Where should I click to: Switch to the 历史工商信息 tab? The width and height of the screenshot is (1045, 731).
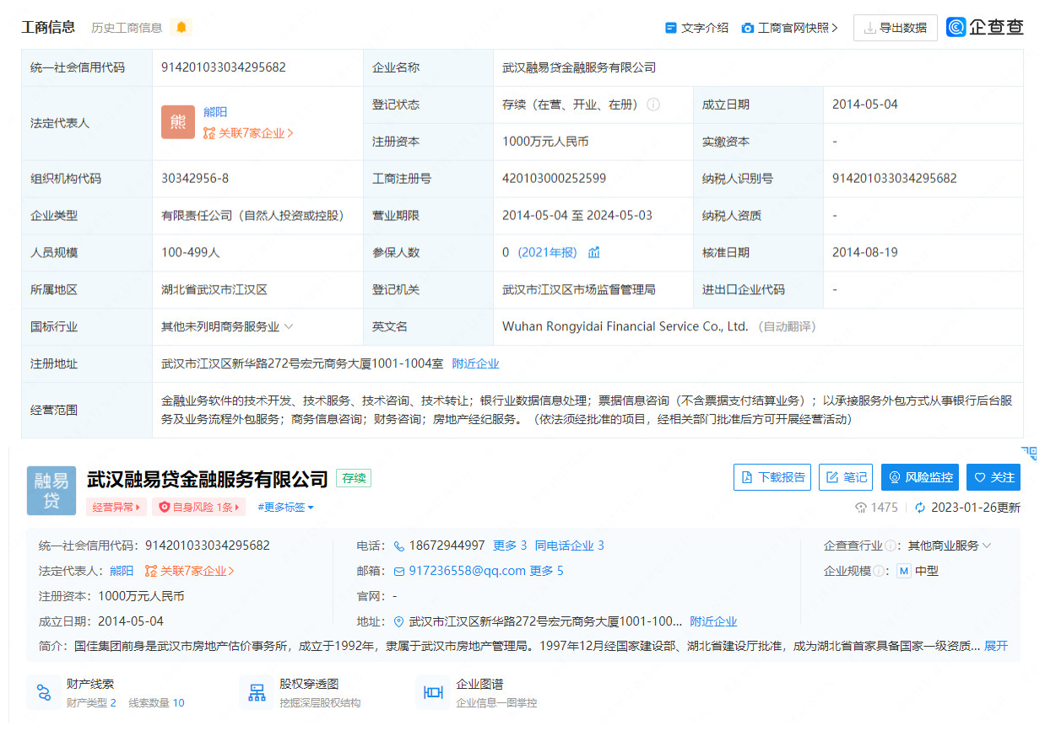127,28
